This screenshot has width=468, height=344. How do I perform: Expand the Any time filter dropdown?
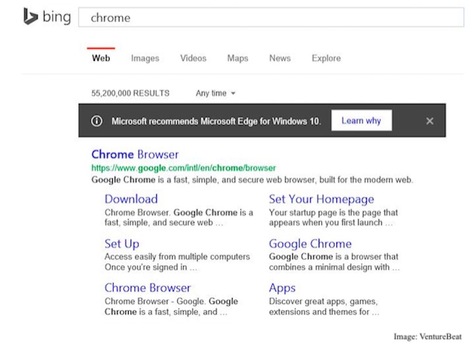pos(215,93)
